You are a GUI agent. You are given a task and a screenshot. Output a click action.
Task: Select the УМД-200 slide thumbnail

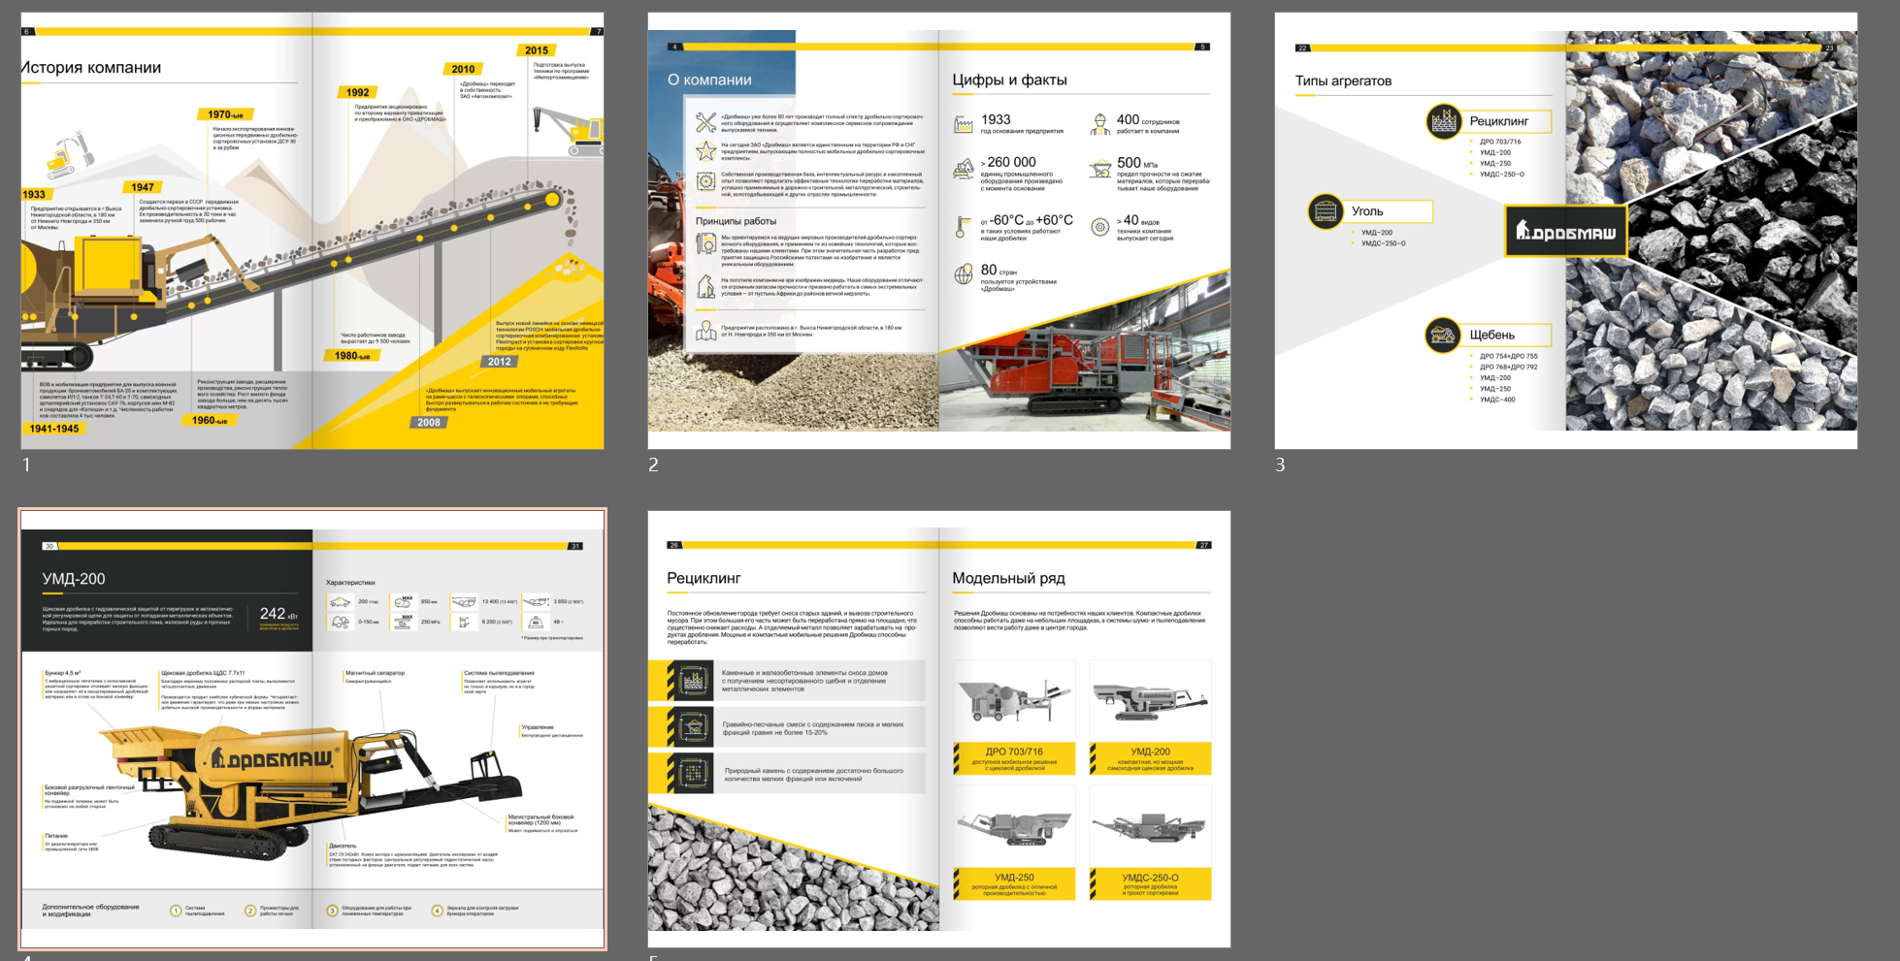pos(312,729)
